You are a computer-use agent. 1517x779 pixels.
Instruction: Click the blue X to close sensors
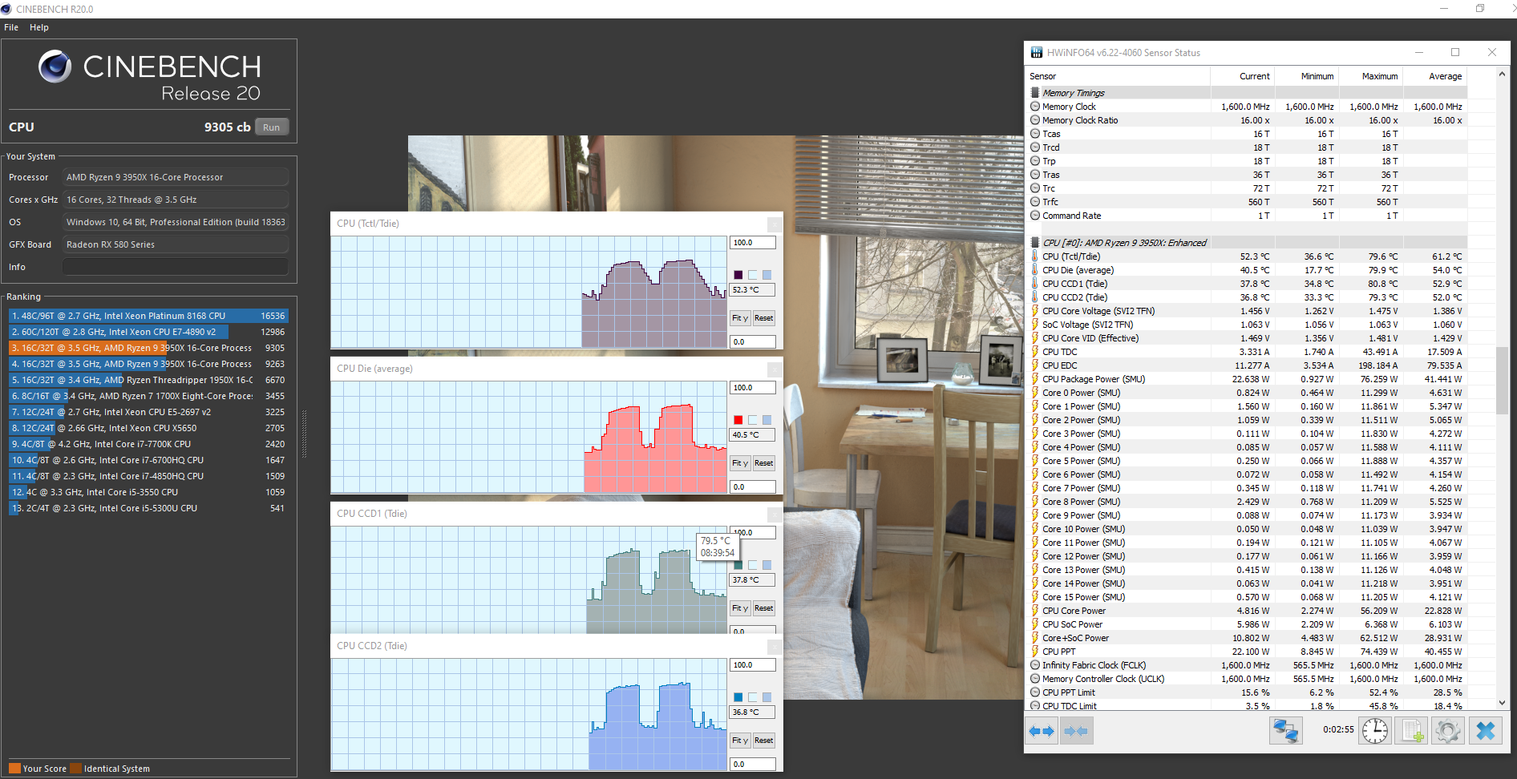point(1485,731)
